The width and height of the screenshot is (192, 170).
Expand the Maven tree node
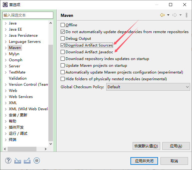tap(6, 48)
